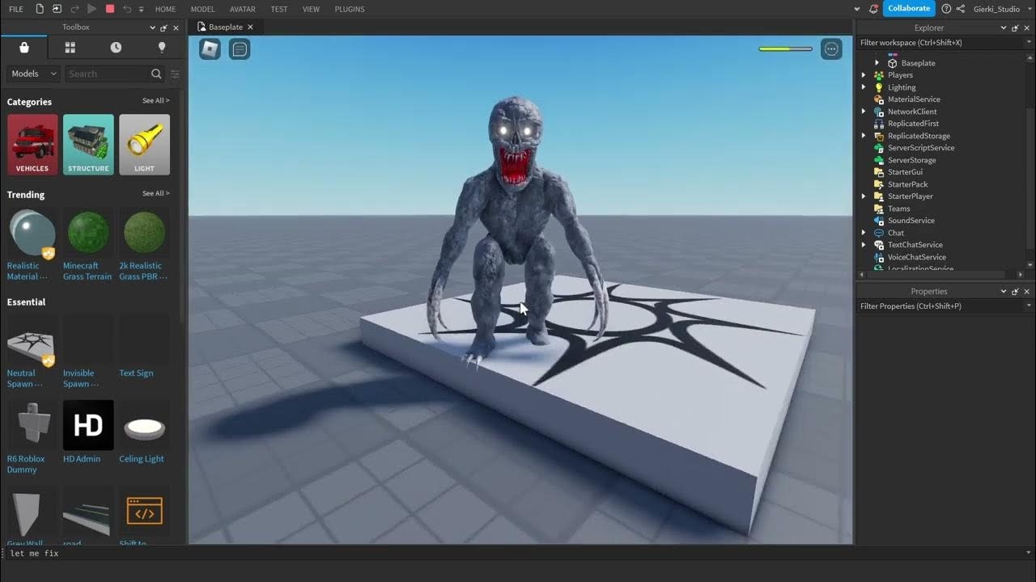Select SoundService in Explorer
This screenshot has width=1036, height=582.
pos(911,221)
